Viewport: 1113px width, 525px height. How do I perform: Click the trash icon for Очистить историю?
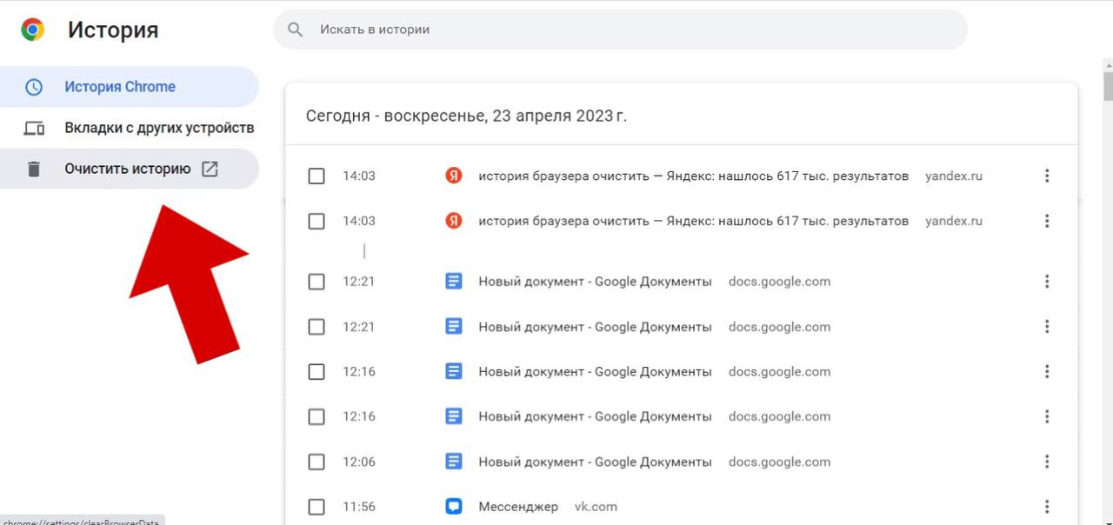pyautogui.click(x=34, y=169)
